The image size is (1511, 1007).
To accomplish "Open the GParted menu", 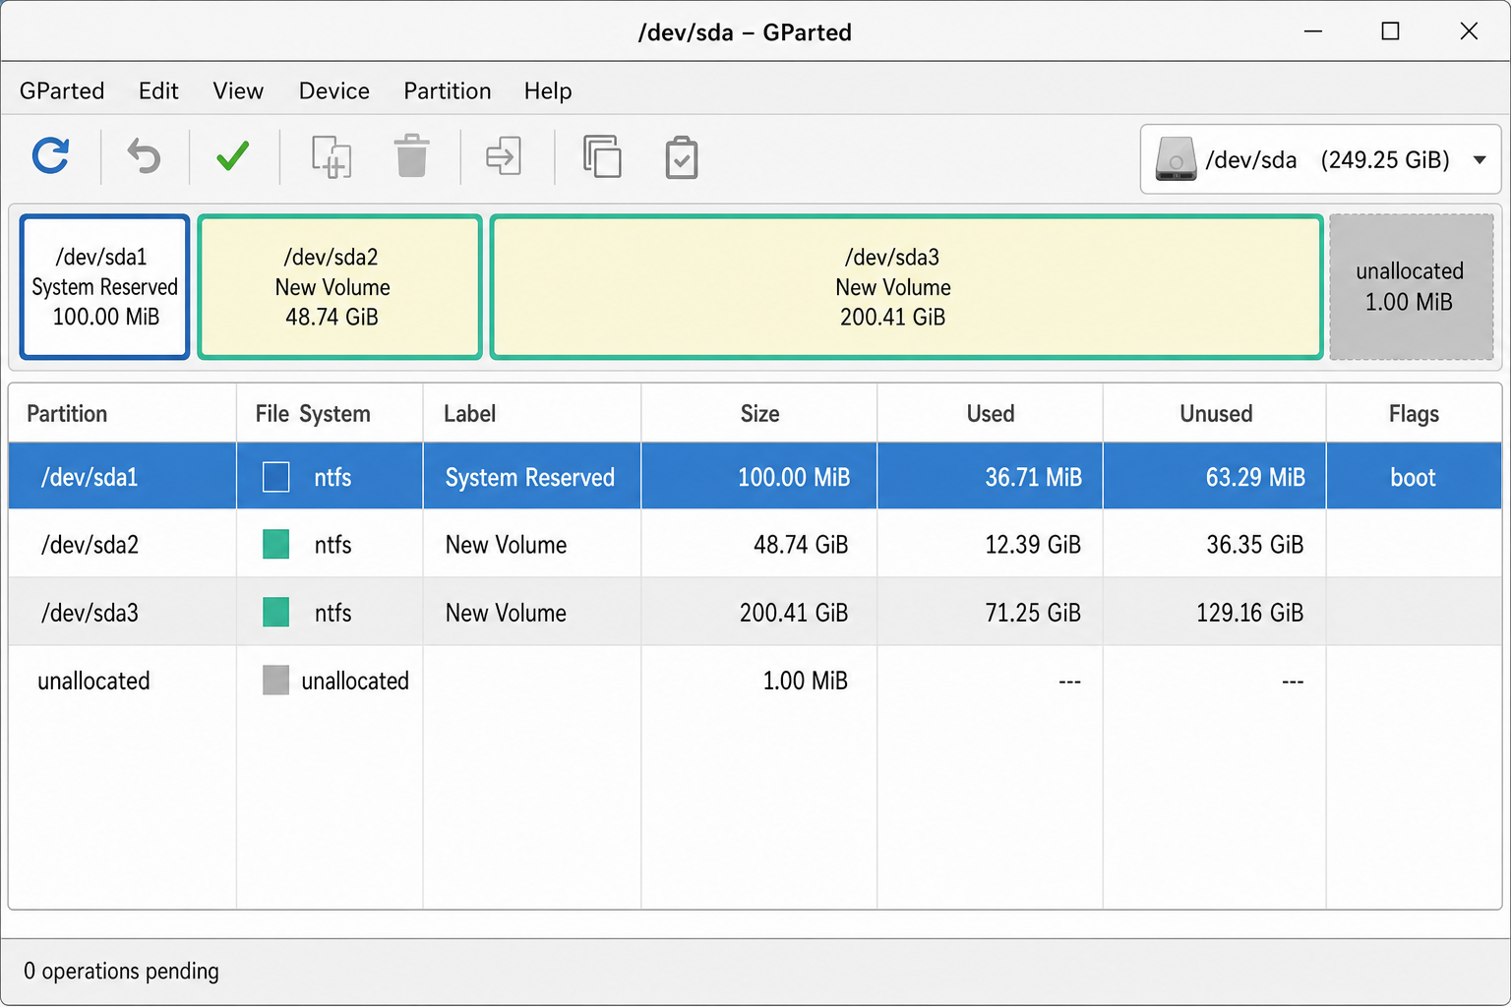I will [62, 90].
